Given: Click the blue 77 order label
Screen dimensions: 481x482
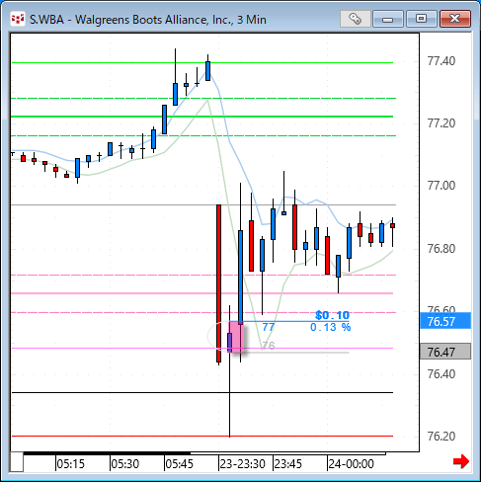Looking at the screenshot, I should 268,327.
